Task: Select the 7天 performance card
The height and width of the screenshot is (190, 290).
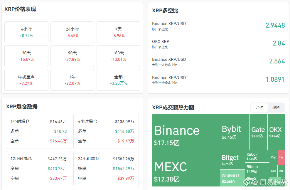Action: click(x=118, y=32)
